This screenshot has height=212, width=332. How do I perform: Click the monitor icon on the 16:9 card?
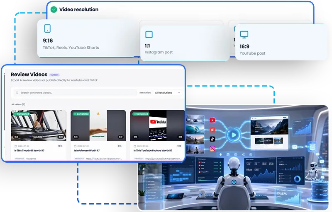tap(244, 35)
